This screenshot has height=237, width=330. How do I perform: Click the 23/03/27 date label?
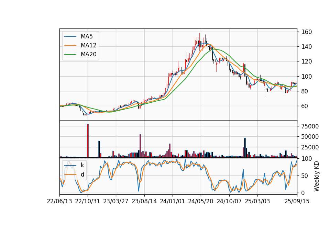click(x=116, y=201)
